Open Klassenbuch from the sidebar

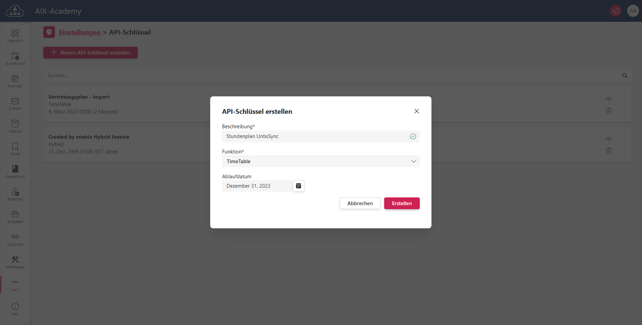click(x=15, y=172)
